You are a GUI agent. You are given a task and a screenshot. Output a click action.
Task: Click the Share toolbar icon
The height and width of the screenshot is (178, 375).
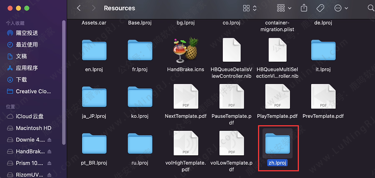[x=304, y=8]
